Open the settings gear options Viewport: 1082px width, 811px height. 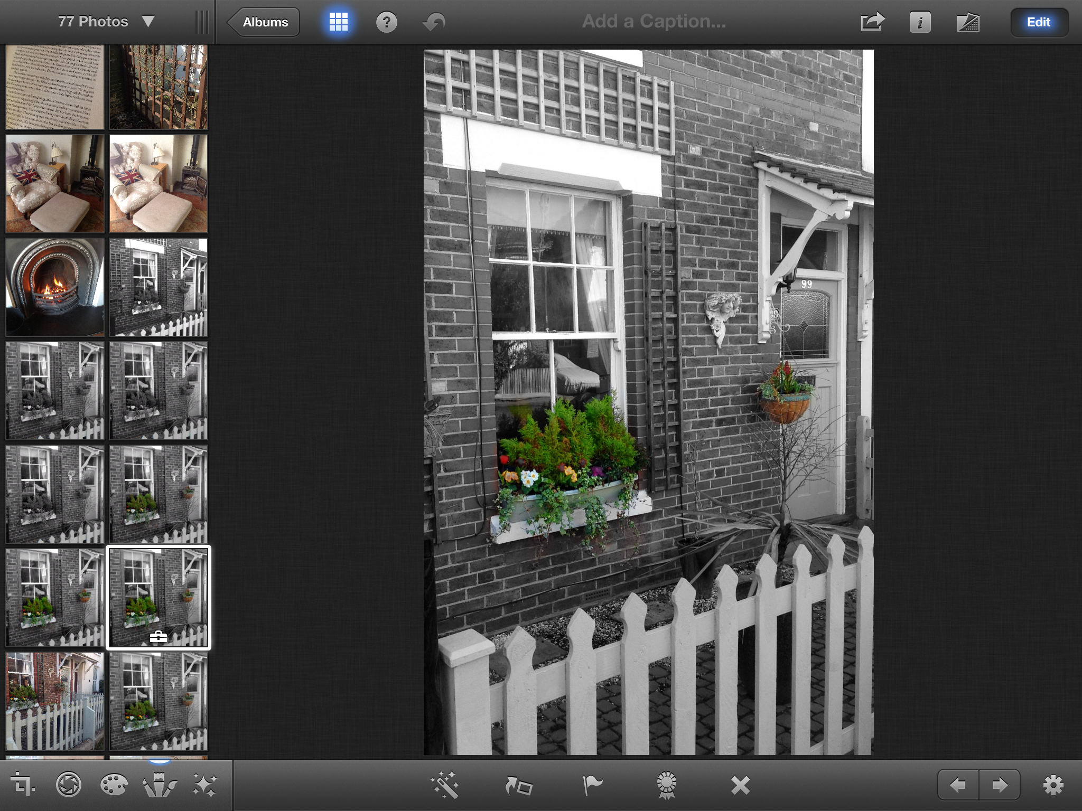pos(1052,785)
